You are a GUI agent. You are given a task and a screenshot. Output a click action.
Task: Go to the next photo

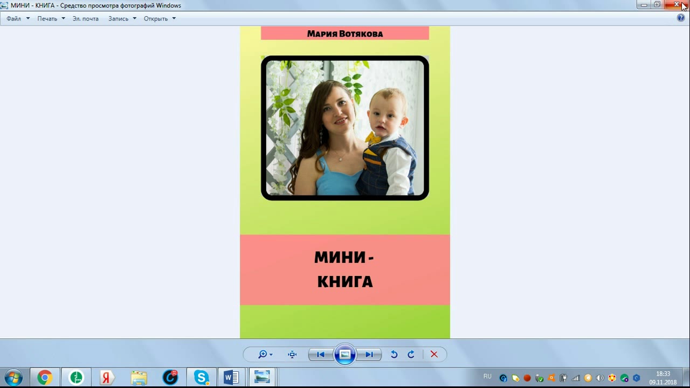(x=369, y=354)
